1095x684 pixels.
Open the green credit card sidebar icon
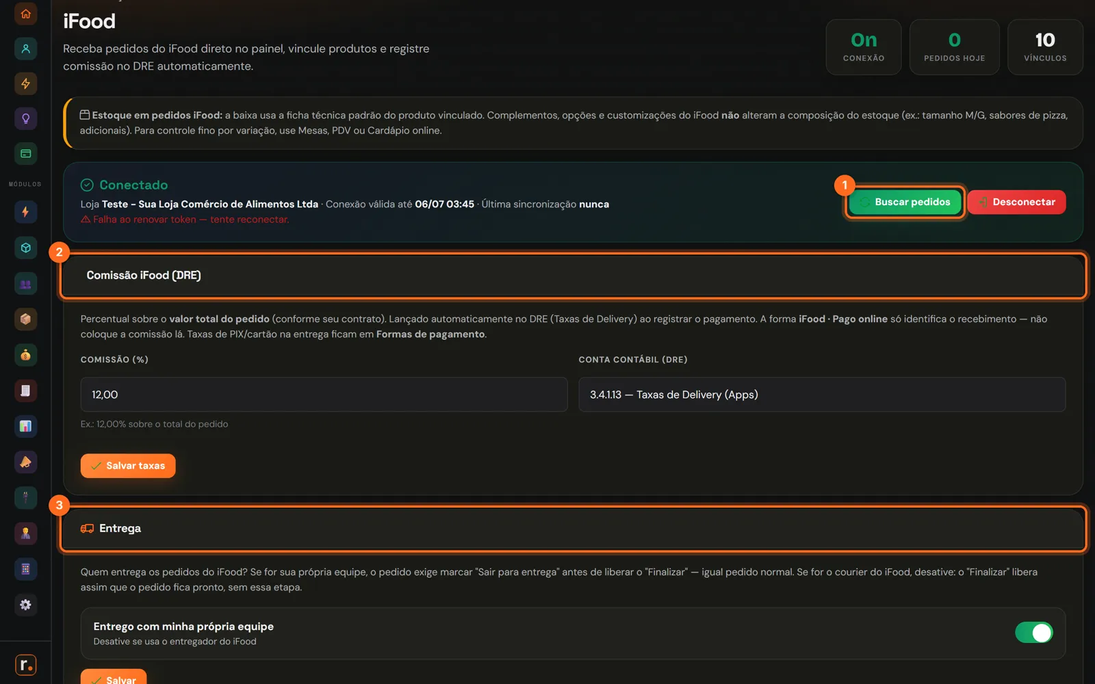click(x=25, y=153)
